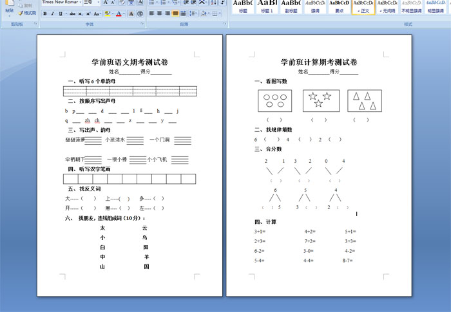Apply the 副标题 subtitle style
Image resolution: width=451 pixels, height=312 pixels.
pos(291,7)
